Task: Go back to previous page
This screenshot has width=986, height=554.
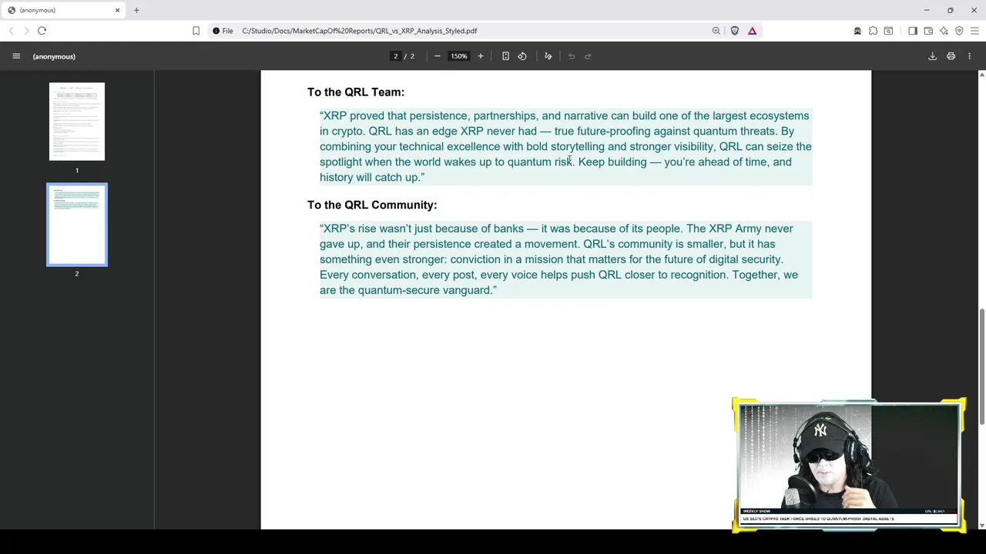Action: point(11,31)
